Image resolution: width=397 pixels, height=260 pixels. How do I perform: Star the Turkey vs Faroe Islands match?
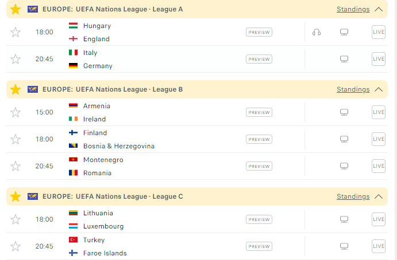pos(16,246)
